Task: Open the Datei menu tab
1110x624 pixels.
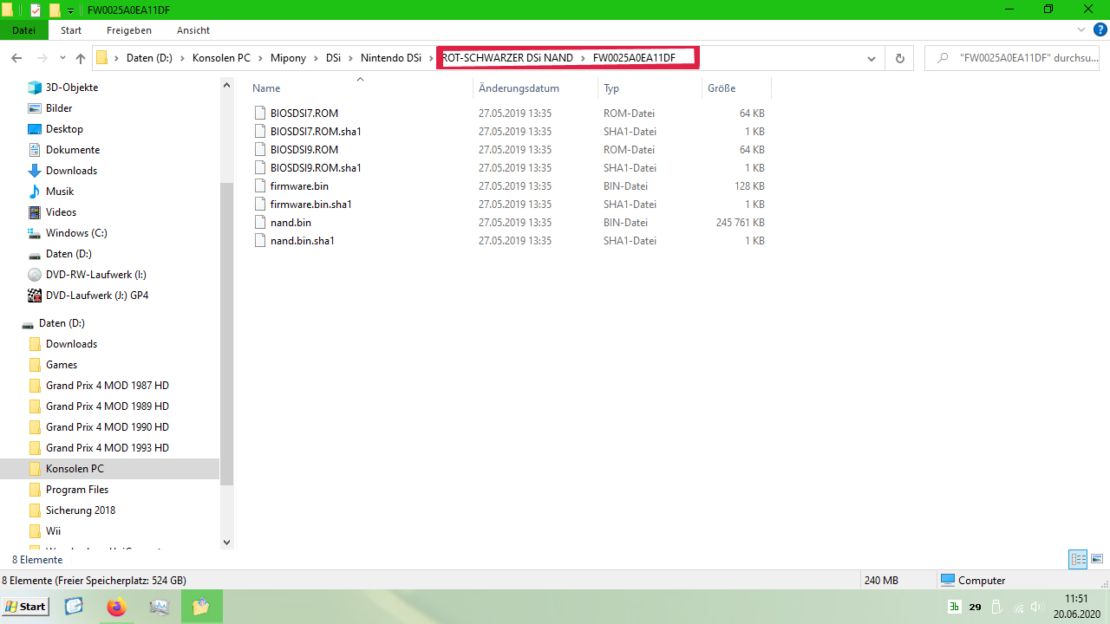Action: (23, 30)
